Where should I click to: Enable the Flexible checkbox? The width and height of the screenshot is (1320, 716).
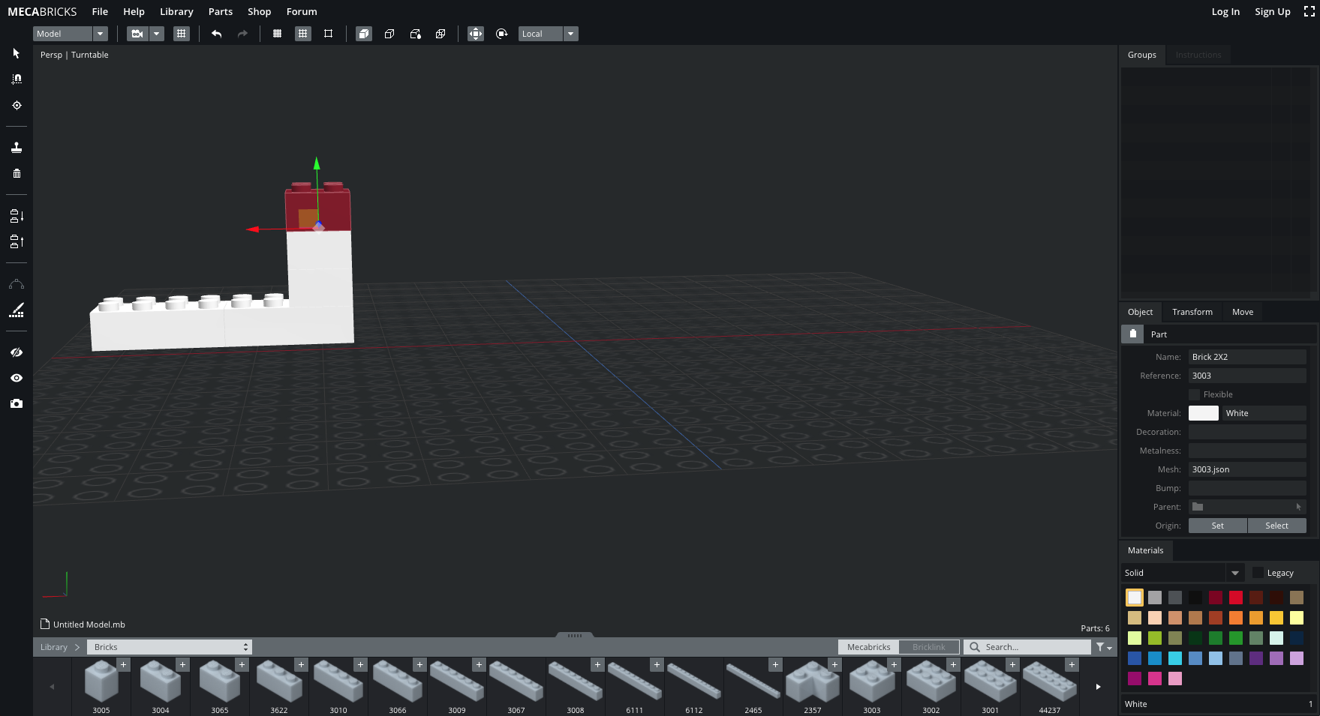point(1194,394)
